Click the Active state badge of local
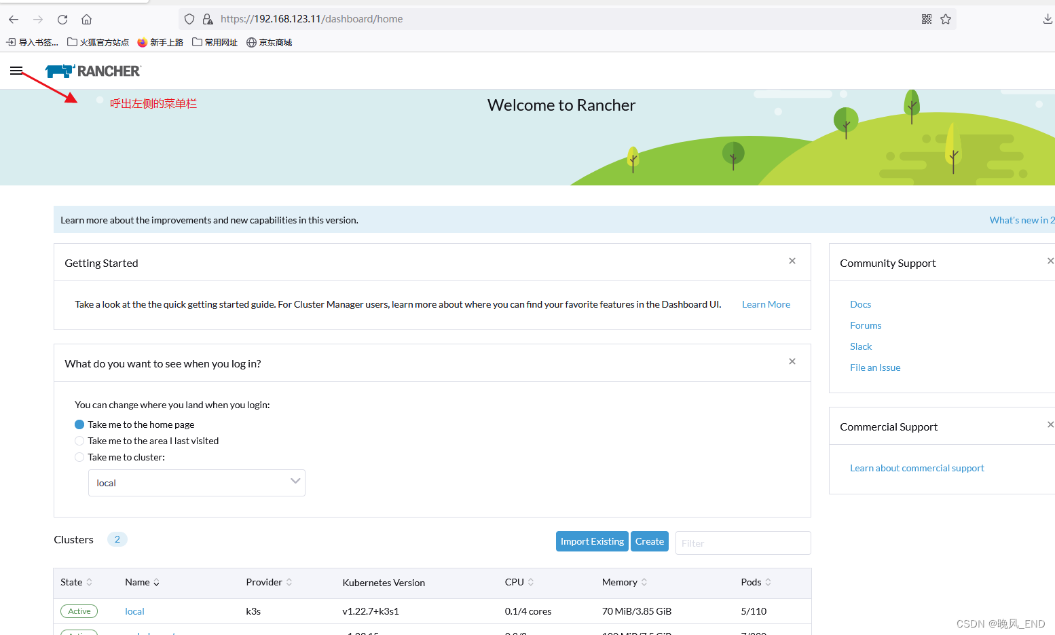 (79, 611)
